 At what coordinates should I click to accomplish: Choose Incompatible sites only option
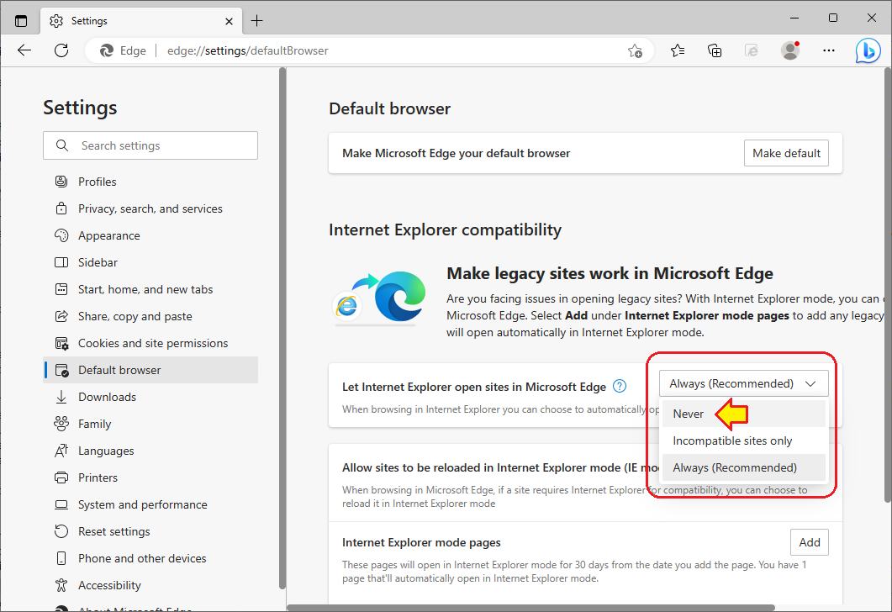[743, 441]
